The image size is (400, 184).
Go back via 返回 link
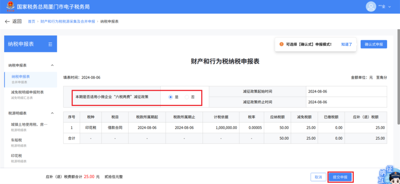17,21
